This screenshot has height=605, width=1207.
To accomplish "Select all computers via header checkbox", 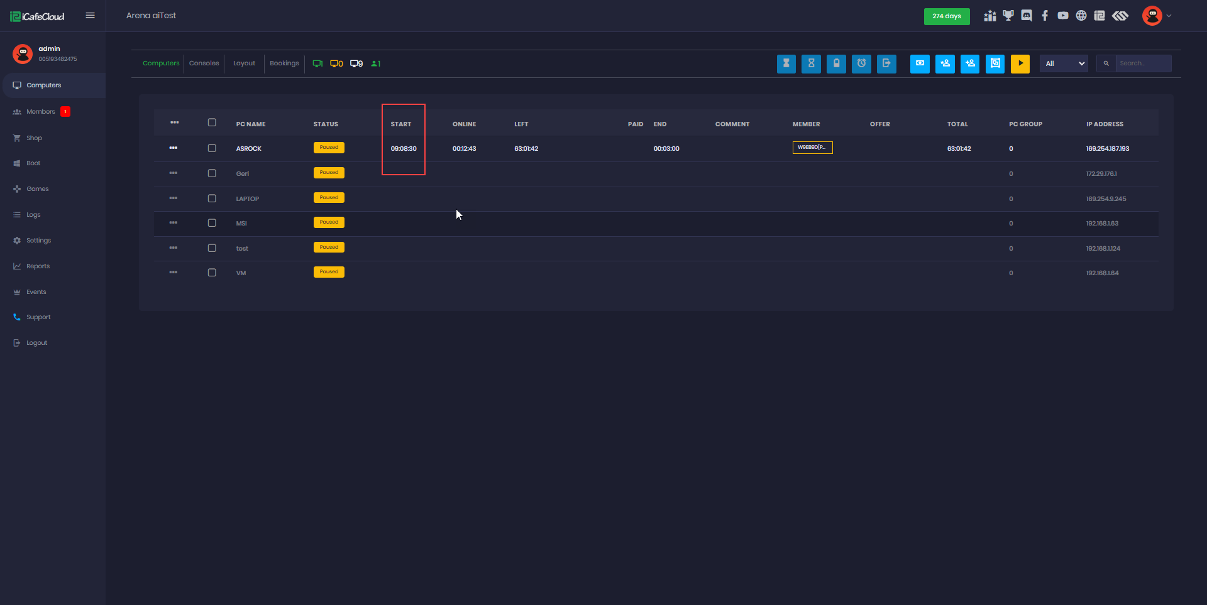I will pyautogui.click(x=212, y=123).
